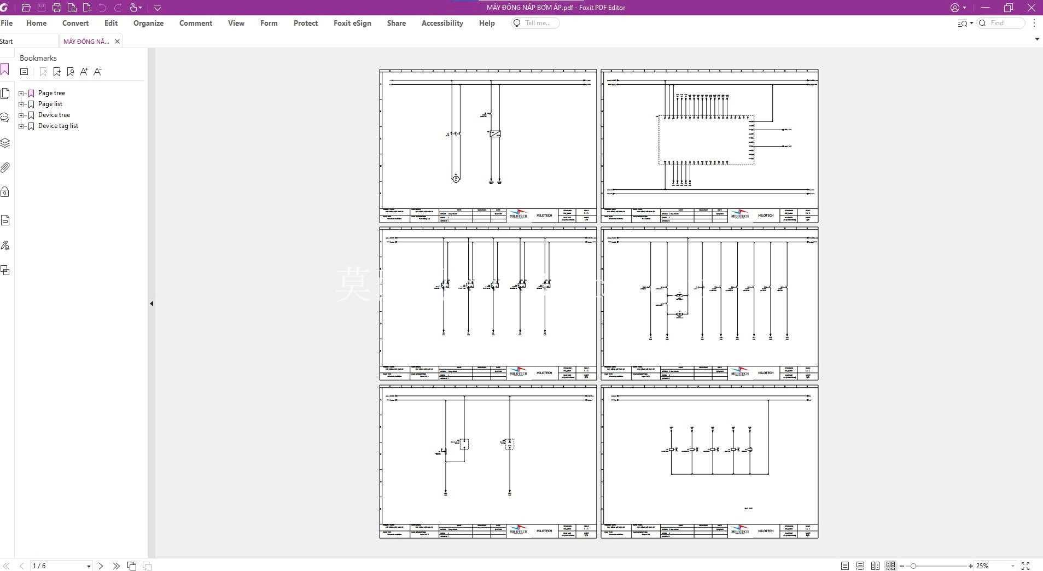Open a file with the folder icon
Screen dimensions: 1043x571
[26, 8]
